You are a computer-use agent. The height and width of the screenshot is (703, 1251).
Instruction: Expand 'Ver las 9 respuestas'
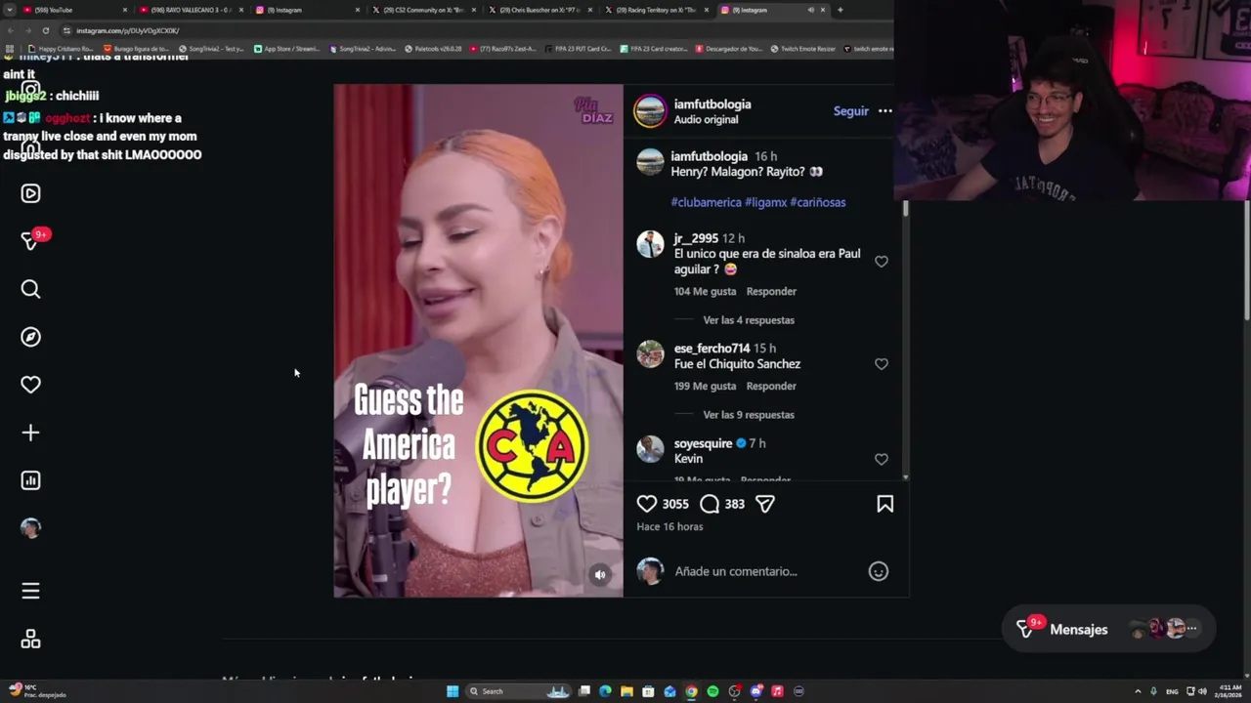click(x=749, y=415)
